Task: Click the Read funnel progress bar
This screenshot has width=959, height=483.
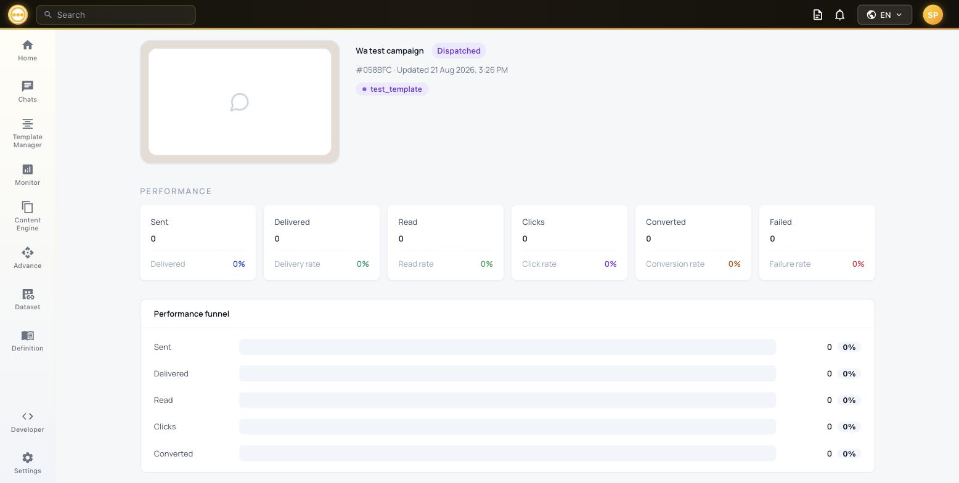Action: click(507, 400)
